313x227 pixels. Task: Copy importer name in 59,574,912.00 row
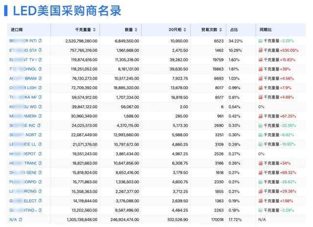(40, 97)
